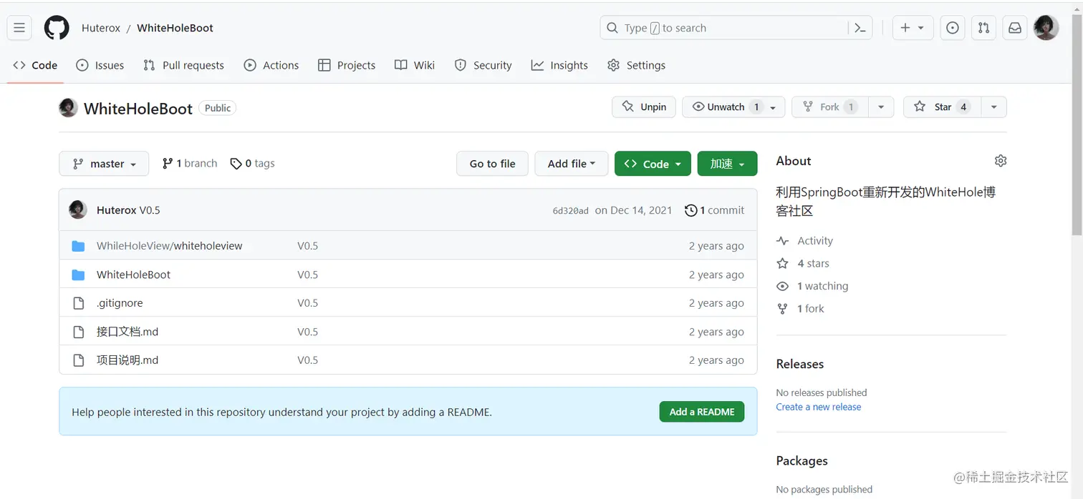Click the WhiteHoleBoot folder icon
Image resolution: width=1083 pixels, height=499 pixels.
coord(79,275)
